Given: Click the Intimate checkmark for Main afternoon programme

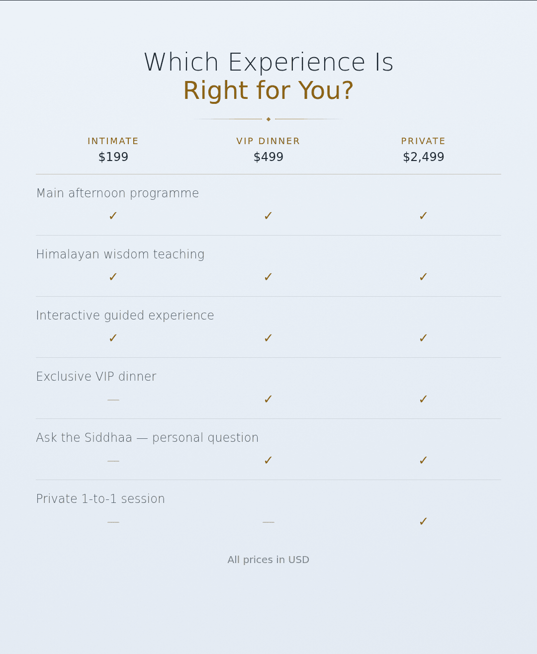Looking at the screenshot, I should click(x=113, y=216).
